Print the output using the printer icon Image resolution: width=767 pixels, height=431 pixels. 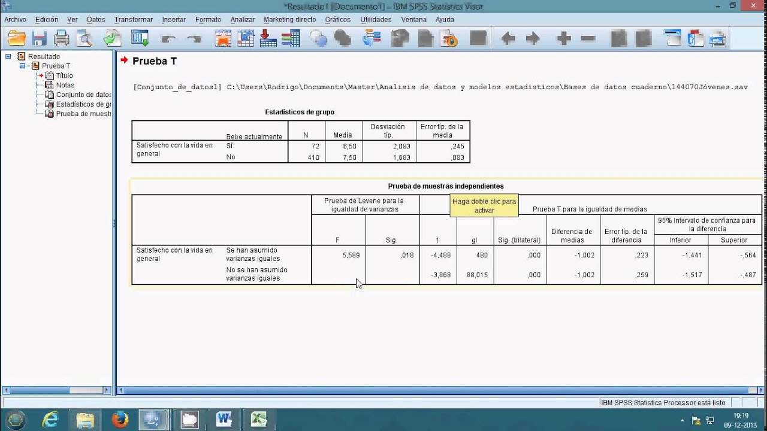[62, 39]
